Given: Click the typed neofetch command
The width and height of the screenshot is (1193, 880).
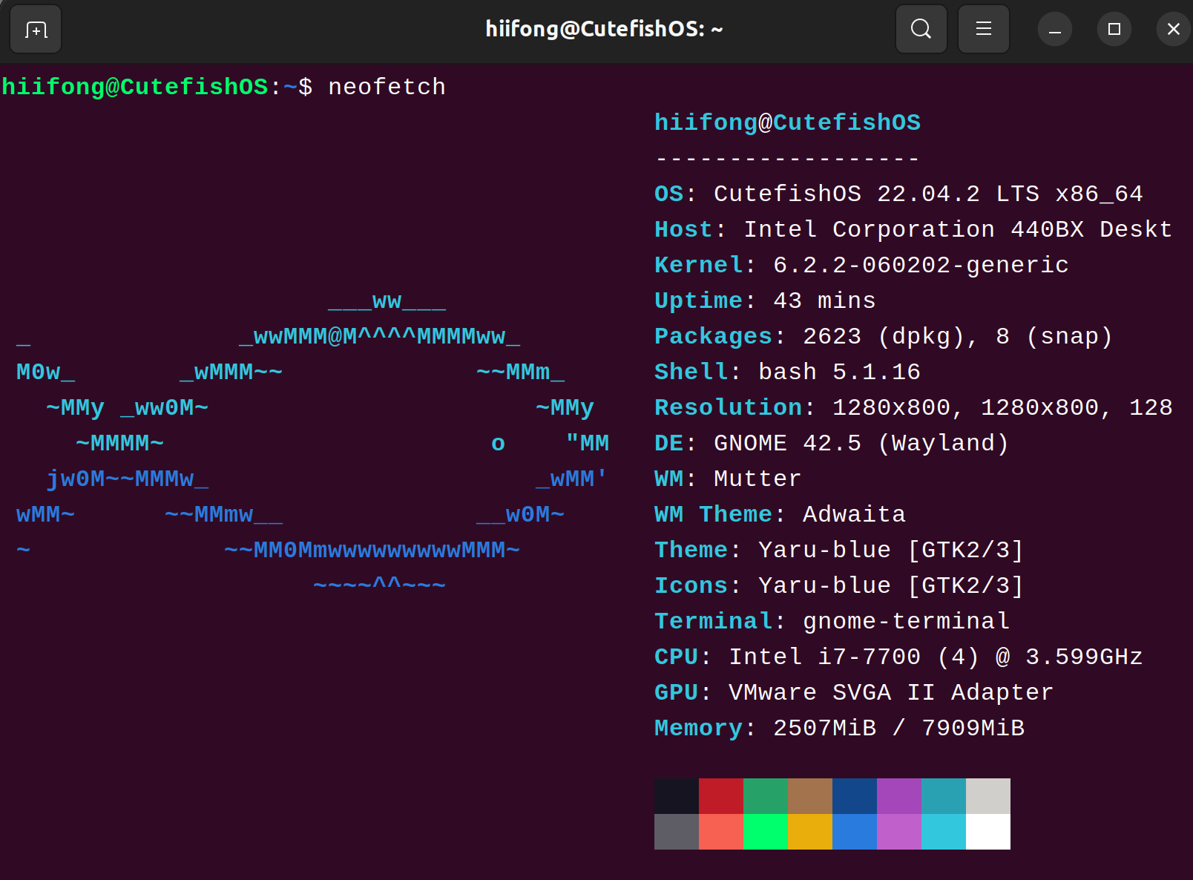Looking at the screenshot, I should pyautogui.click(x=387, y=87).
